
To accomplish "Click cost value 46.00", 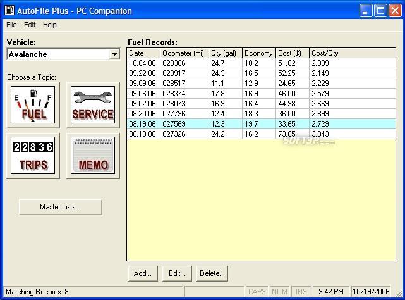I will tap(287, 94).
